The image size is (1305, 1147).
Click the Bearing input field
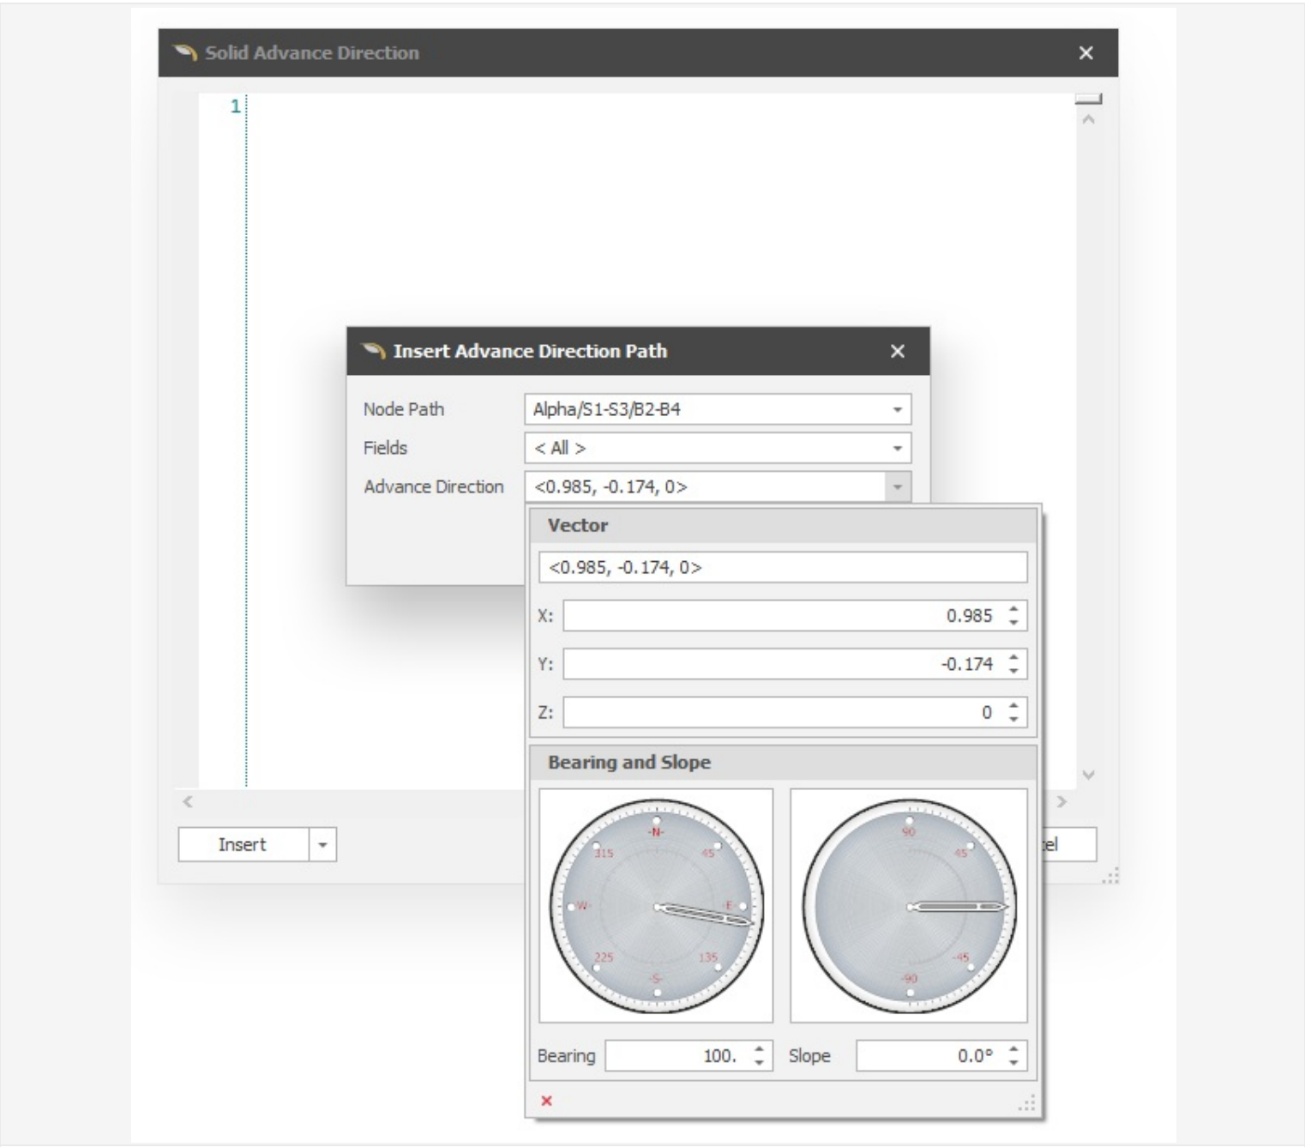pyautogui.click(x=677, y=1056)
